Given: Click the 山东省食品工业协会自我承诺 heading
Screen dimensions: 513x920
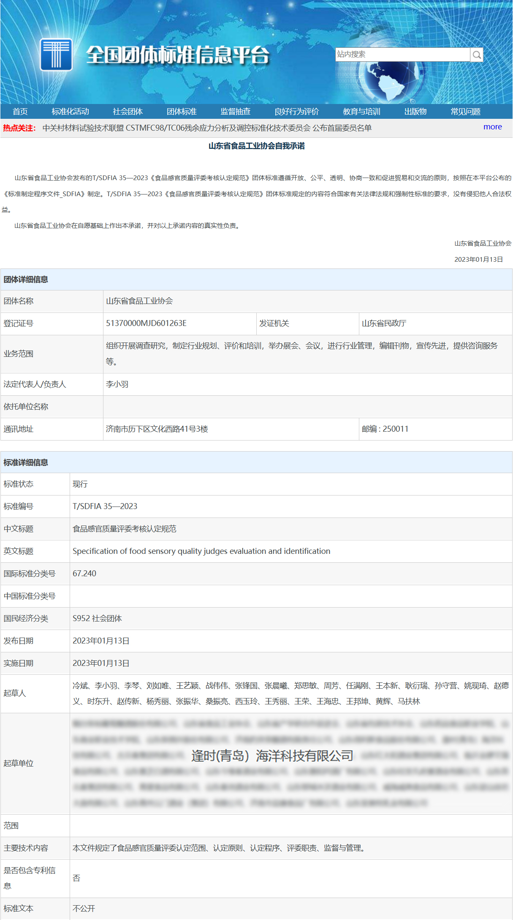Looking at the screenshot, I should [x=256, y=146].
